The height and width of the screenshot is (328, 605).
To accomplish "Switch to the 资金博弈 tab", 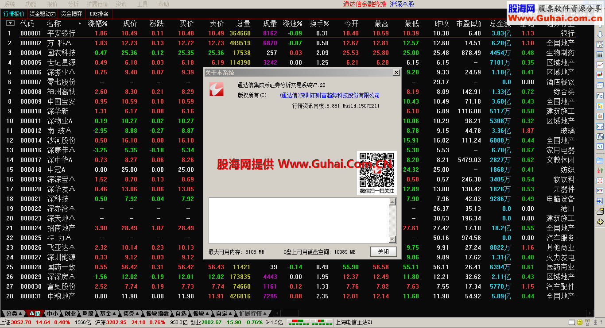I will 71,14.
